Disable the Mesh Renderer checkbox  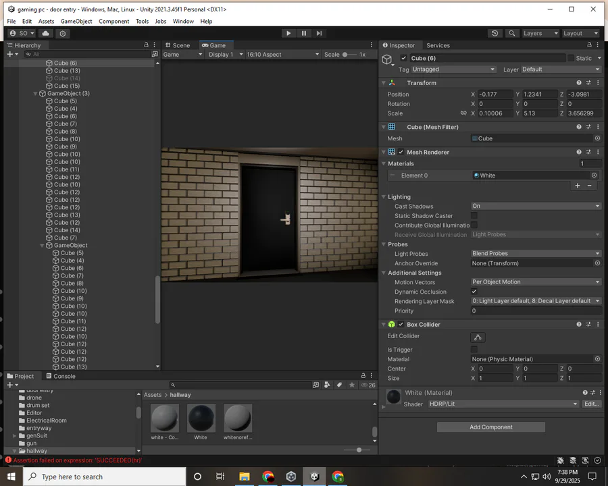point(401,152)
